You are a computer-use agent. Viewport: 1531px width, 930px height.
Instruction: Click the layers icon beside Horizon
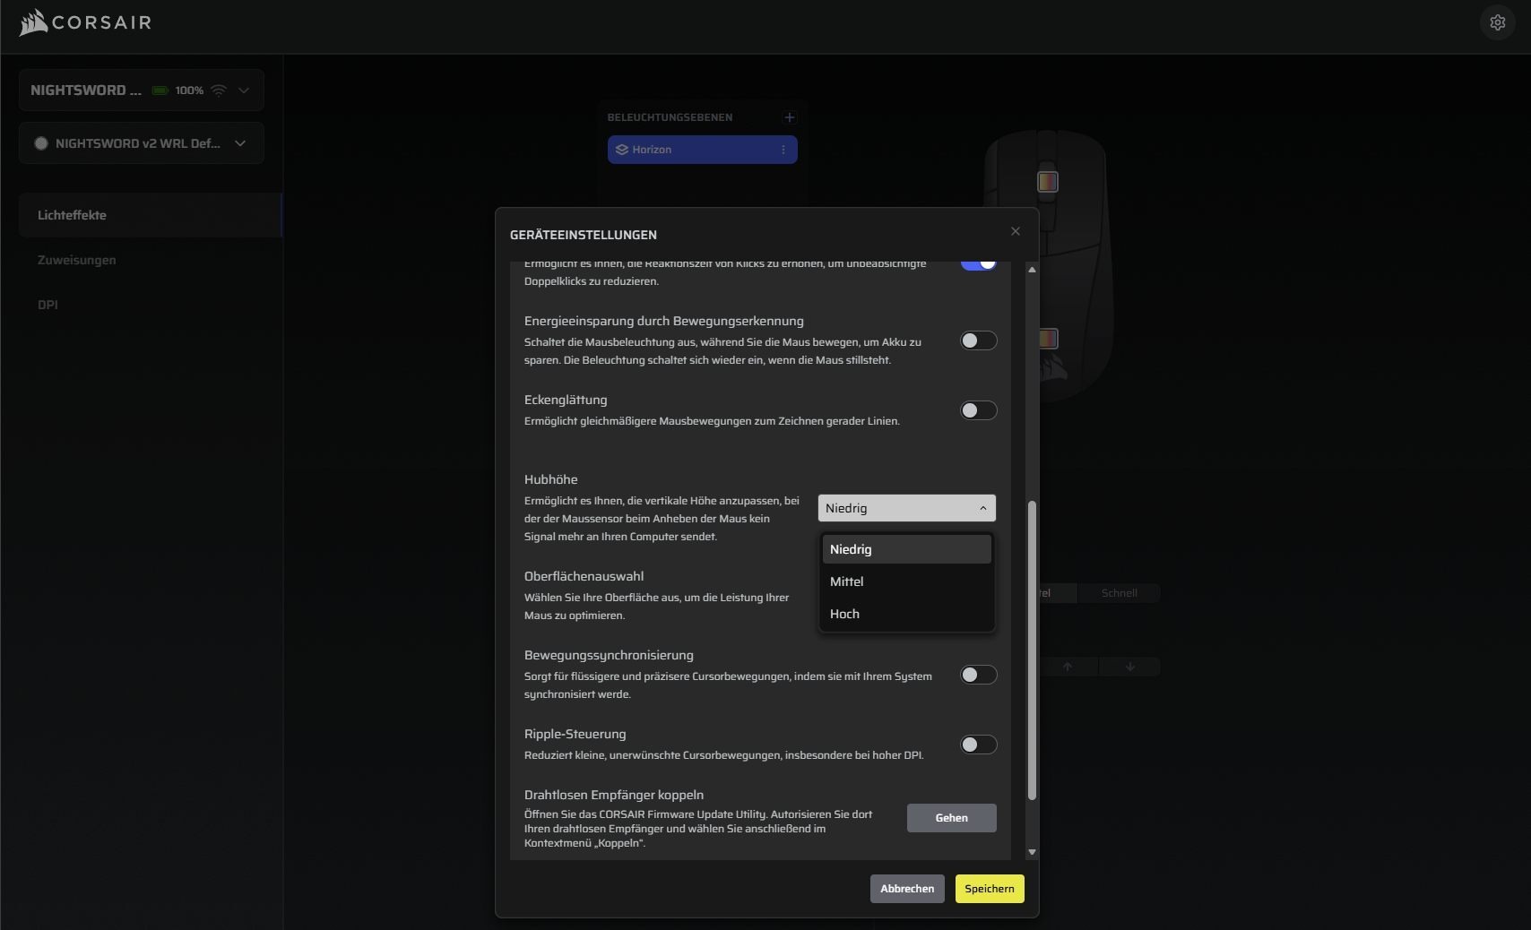(621, 150)
